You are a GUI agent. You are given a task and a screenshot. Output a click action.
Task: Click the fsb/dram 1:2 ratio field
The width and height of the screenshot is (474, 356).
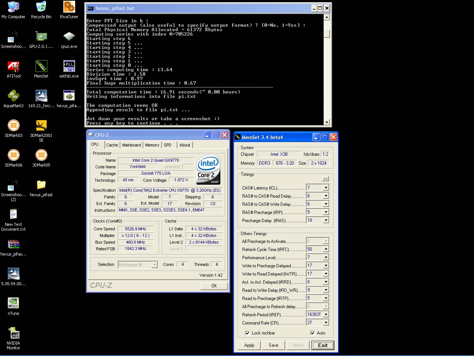(x=325, y=154)
